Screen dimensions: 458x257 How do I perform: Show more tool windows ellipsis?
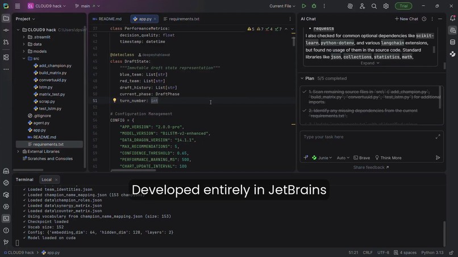[6, 69]
